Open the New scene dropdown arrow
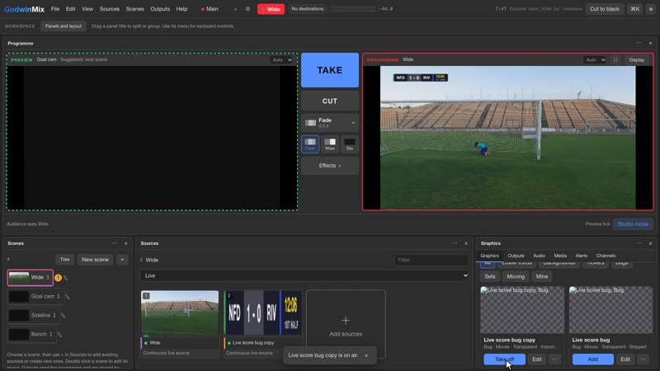The width and height of the screenshot is (660, 371). point(122,260)
